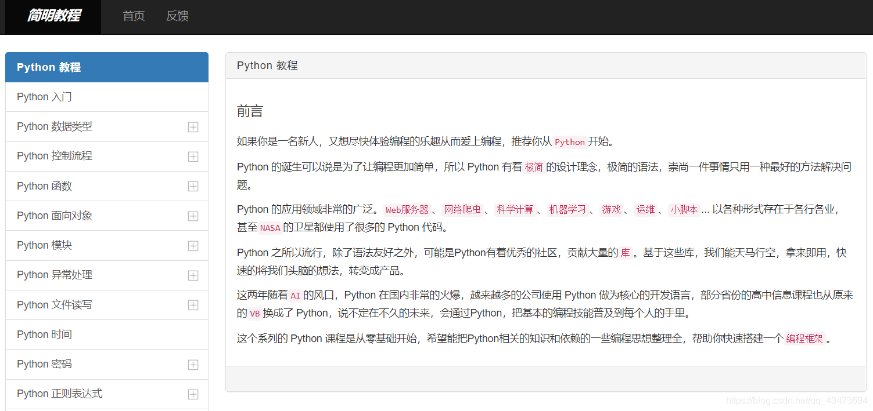Click the highlighted Python code tag
Screen dimensions: 873x411
570,142
